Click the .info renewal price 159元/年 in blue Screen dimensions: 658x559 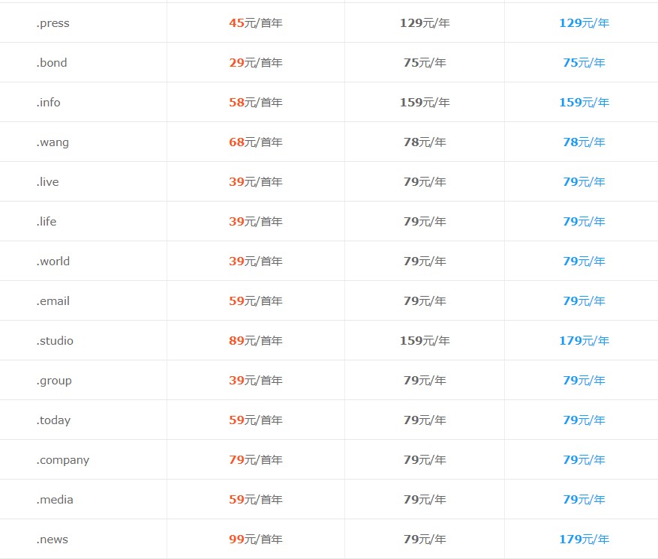(584, 102)
